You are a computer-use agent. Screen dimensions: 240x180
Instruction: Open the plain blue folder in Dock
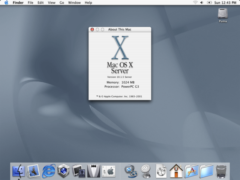point(206,171)
